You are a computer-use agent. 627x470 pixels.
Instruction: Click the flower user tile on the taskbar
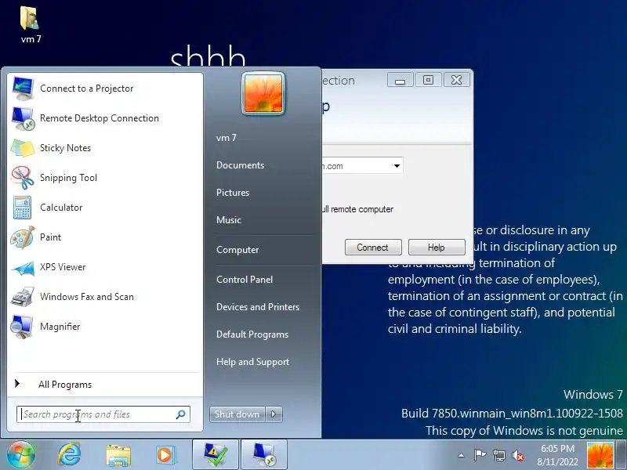tap(600, 455)
